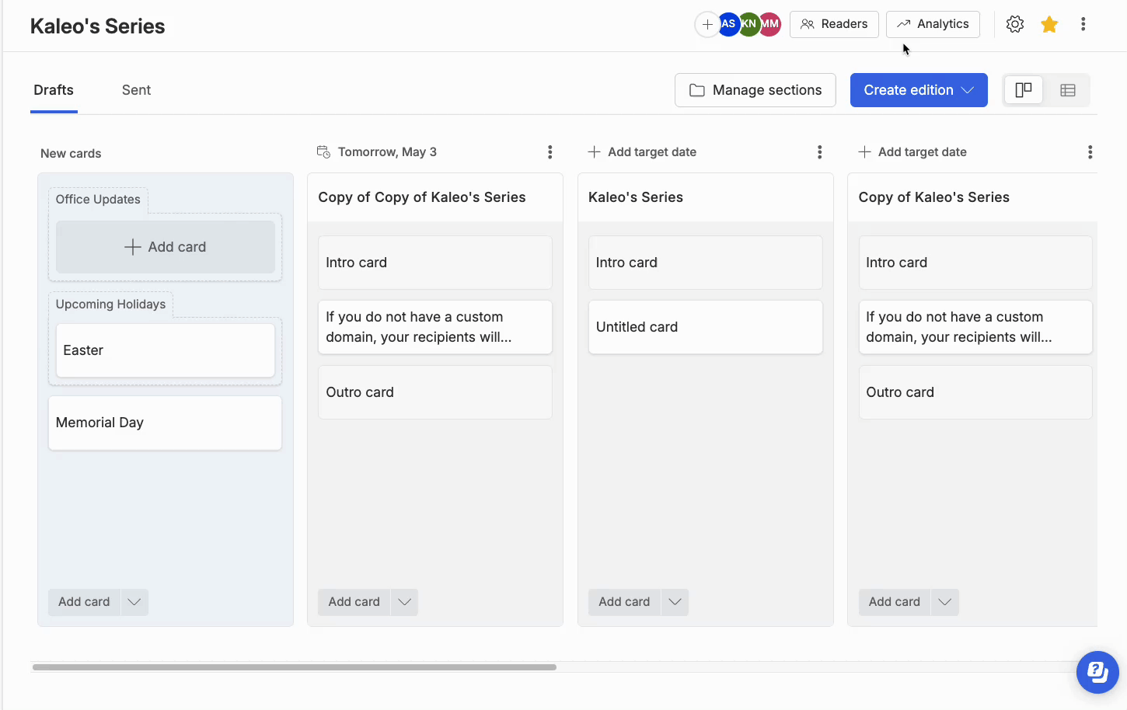Expand Add card dropdown in Copy of Kaleo's Series
This screenshot has height=710, width=1127.
coord(944,602)
